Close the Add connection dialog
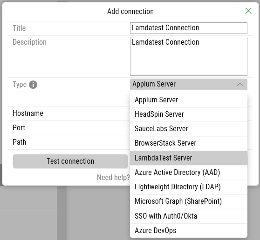260x240 pixels. [x=248, y=11]
